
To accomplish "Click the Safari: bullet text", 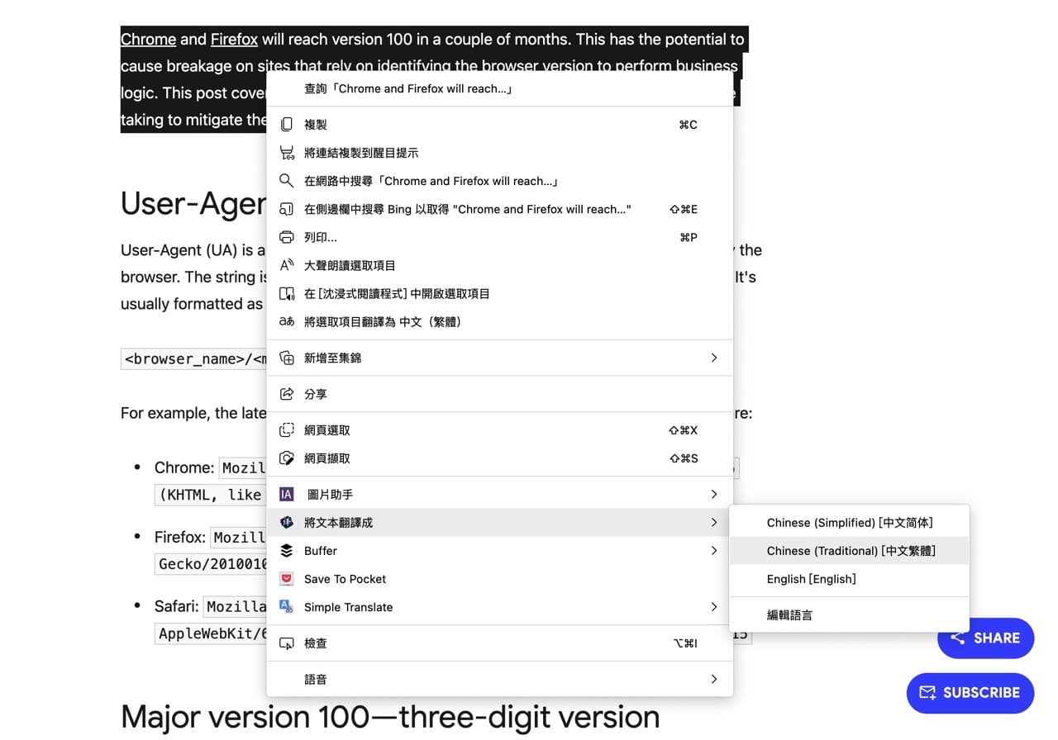I will tap(178, 606).
